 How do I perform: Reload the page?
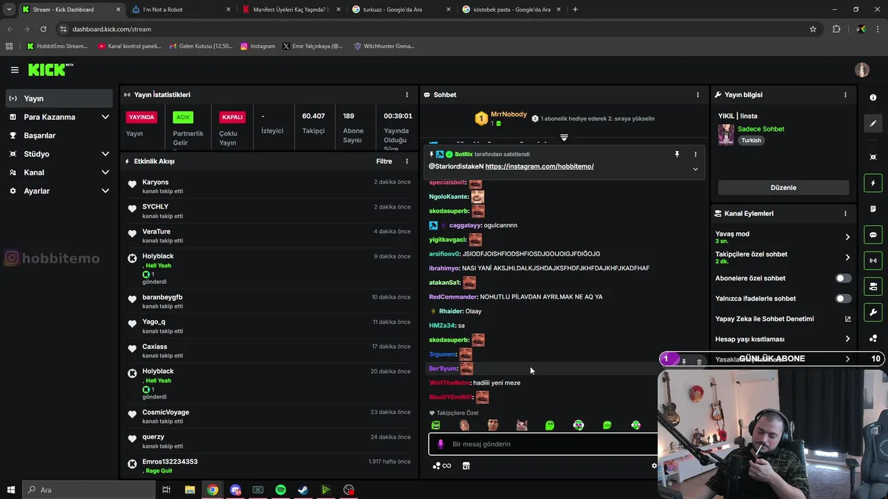click(43, 29)
